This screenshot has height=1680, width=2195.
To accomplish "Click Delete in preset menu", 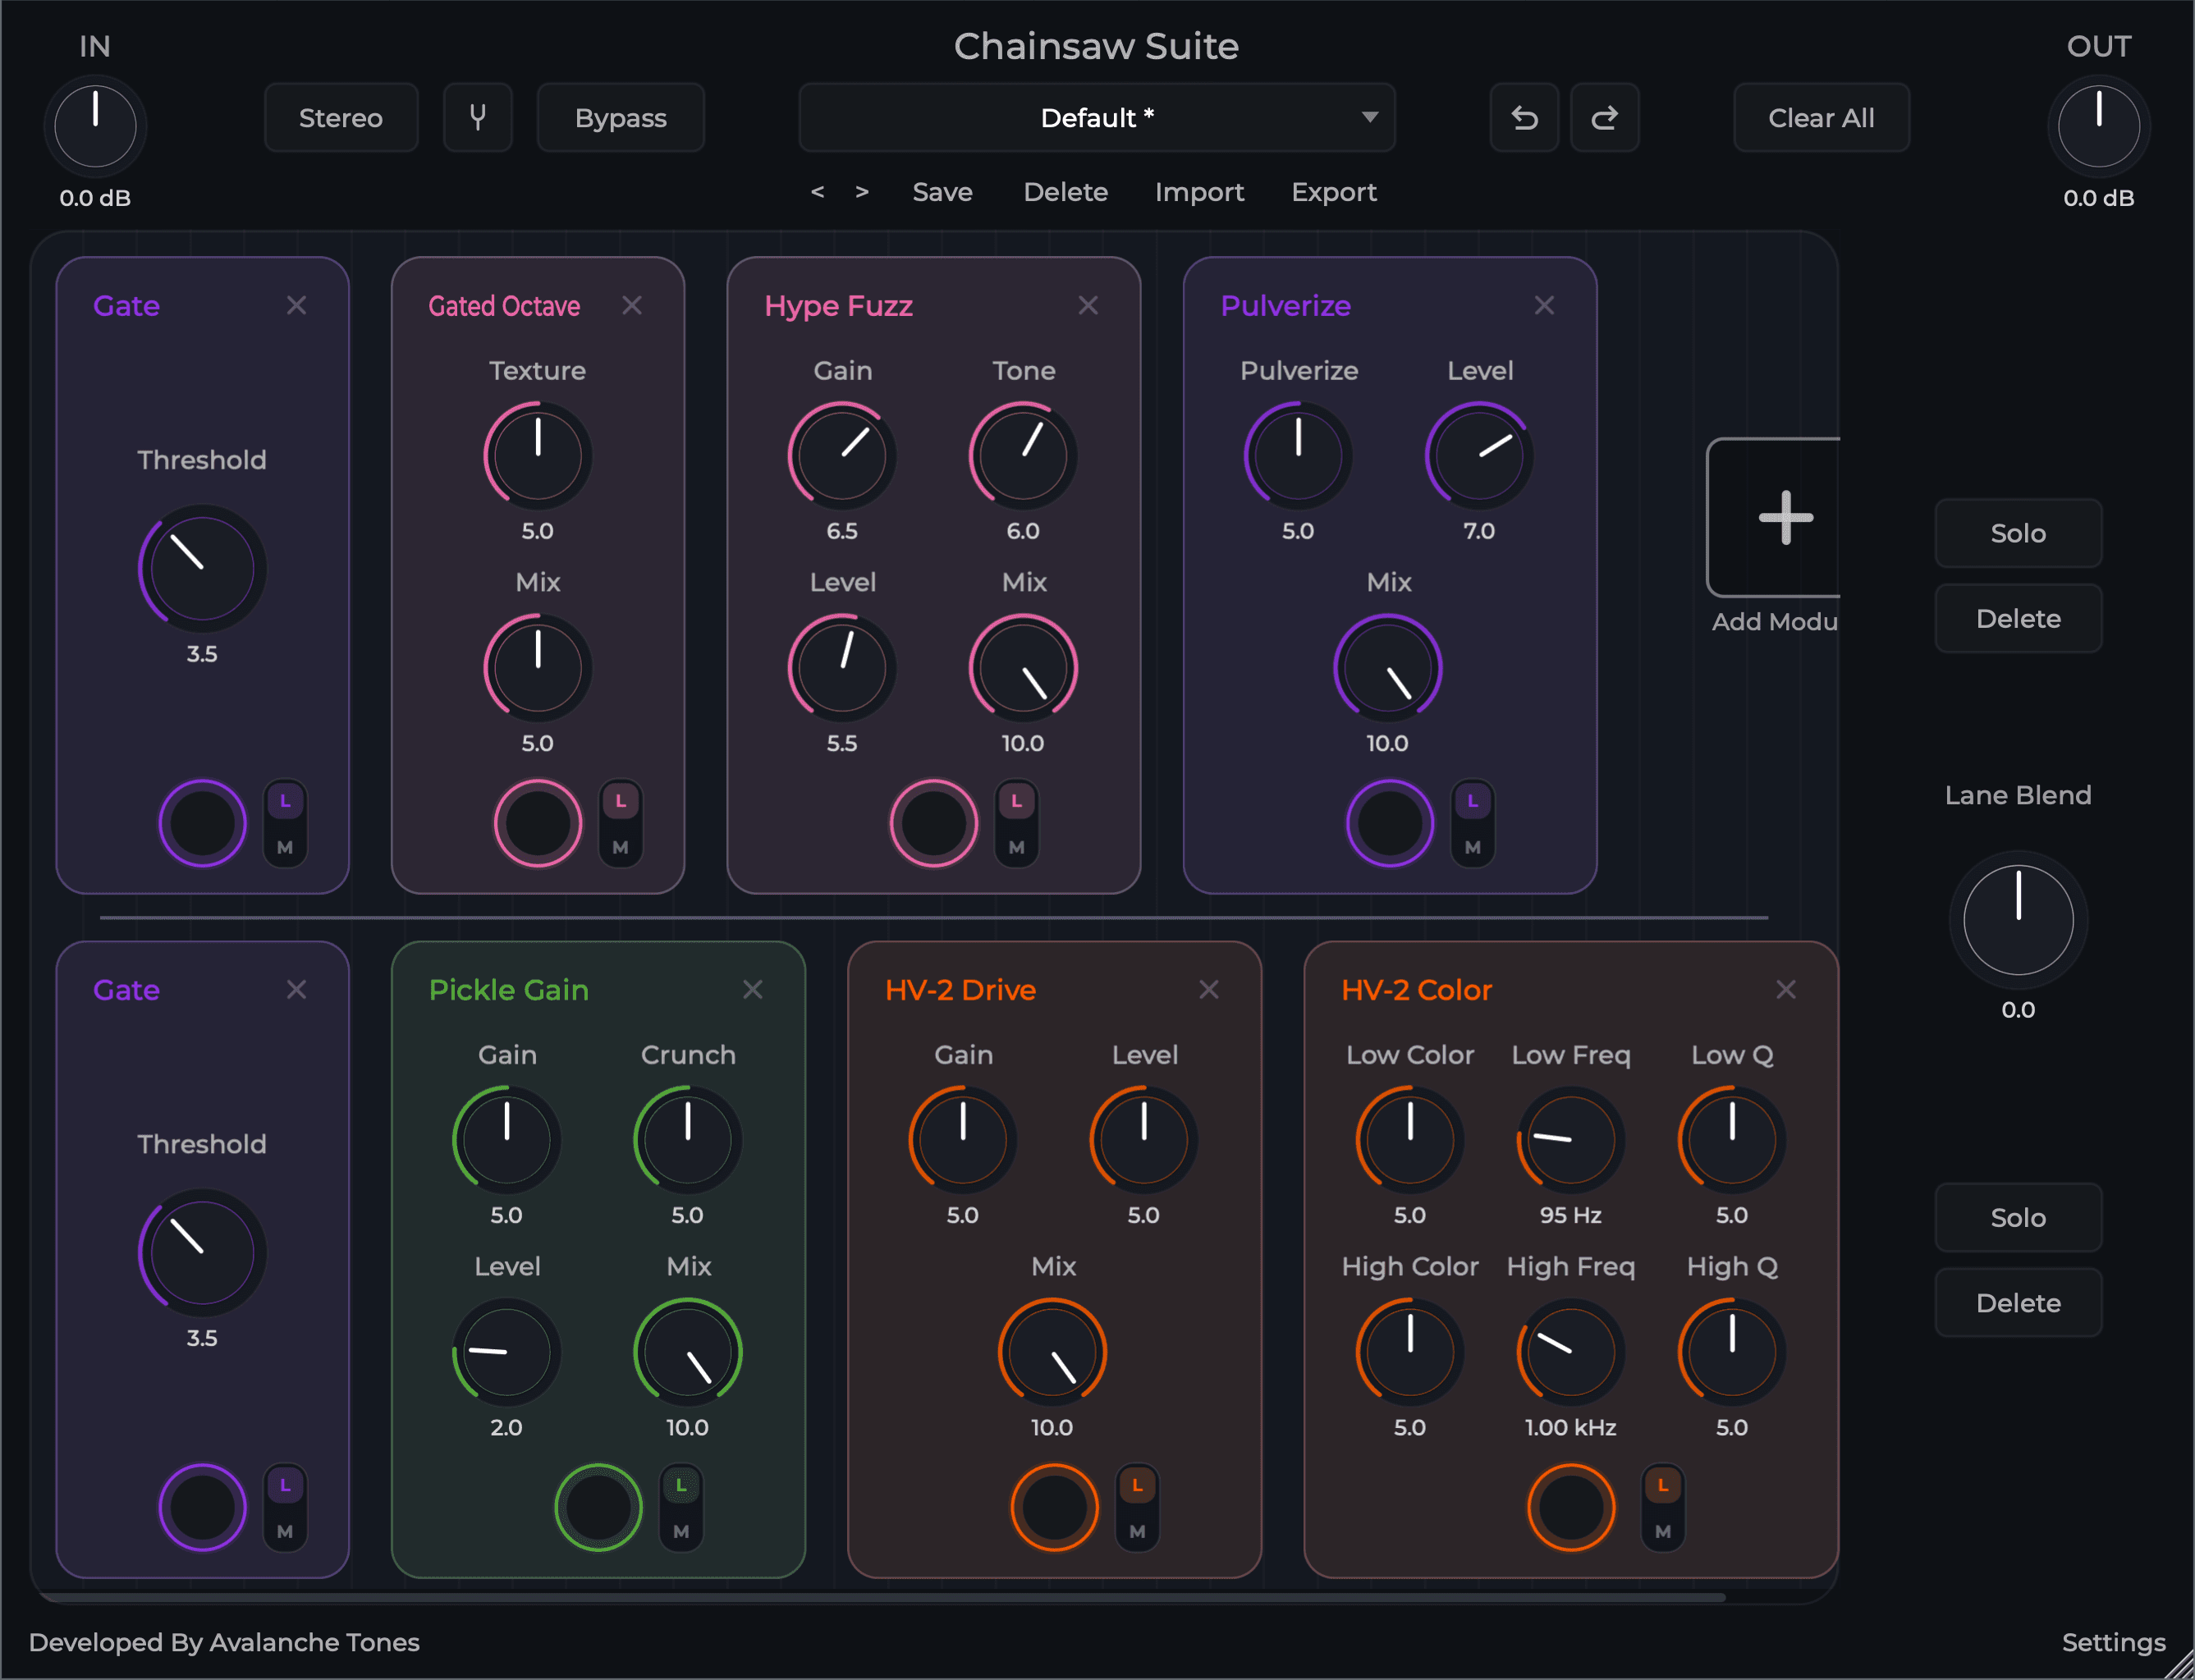I will [1065, 192].
